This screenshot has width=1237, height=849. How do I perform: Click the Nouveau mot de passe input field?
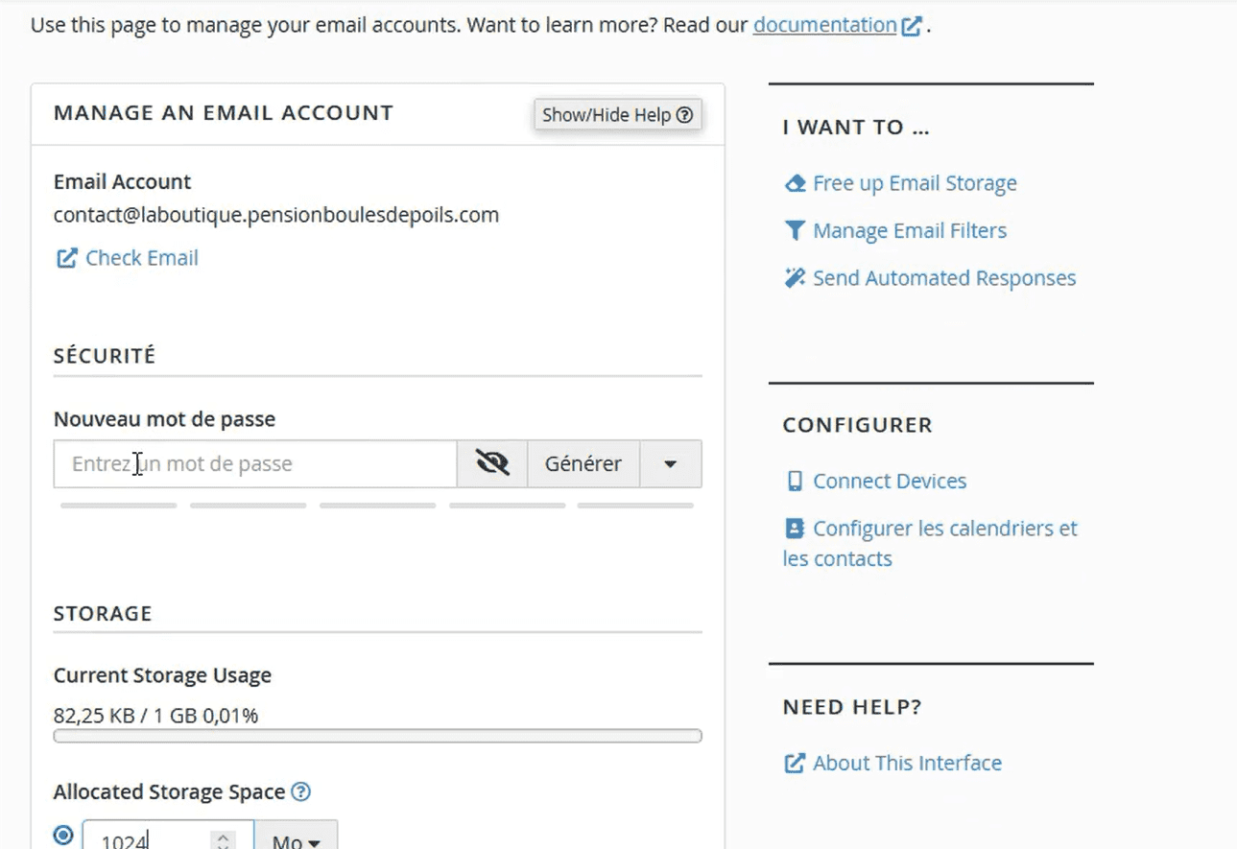tap(255, 464)
